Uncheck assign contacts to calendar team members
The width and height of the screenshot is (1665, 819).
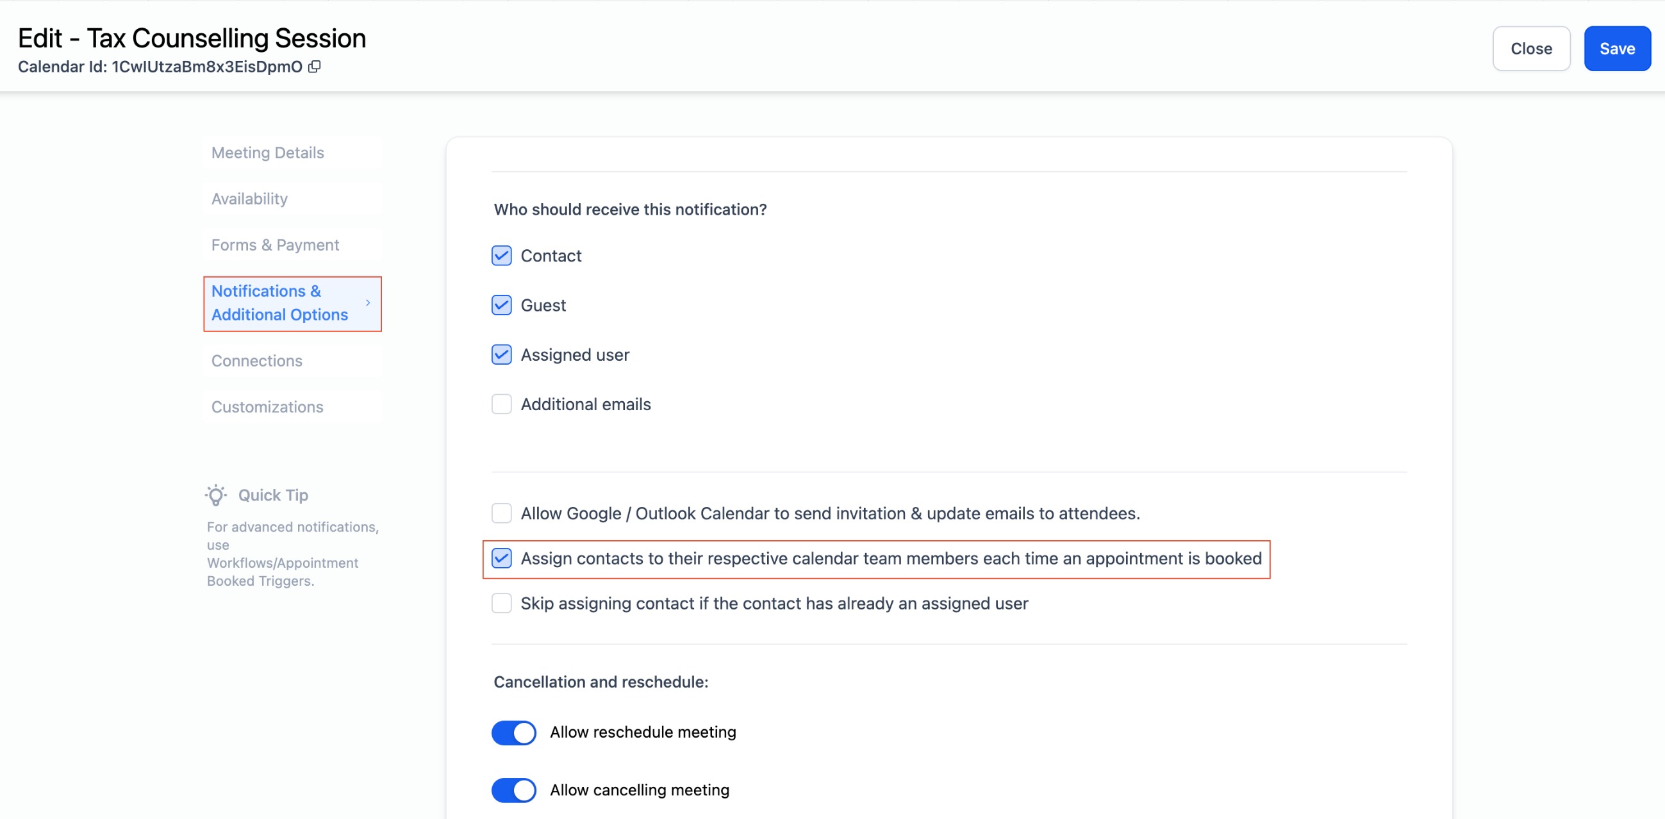point(502,559)
